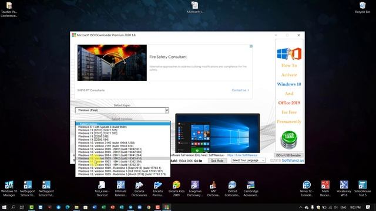376x211 pixels.
Task: Open Teacher-Parent Conference desktop file
Action: pos(9,9)
